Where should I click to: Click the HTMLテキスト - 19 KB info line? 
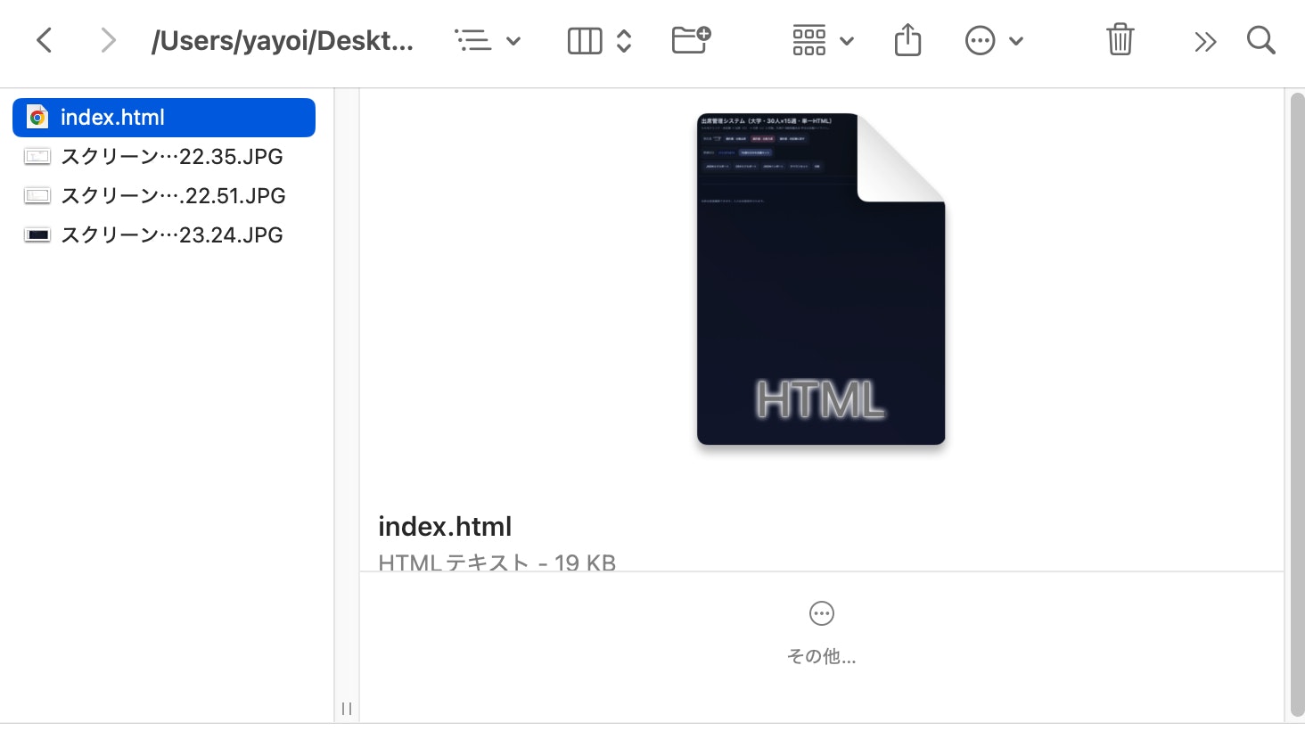coord(497,563)
